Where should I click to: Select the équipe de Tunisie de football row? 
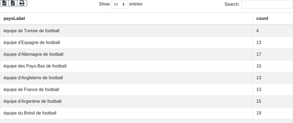31,31
